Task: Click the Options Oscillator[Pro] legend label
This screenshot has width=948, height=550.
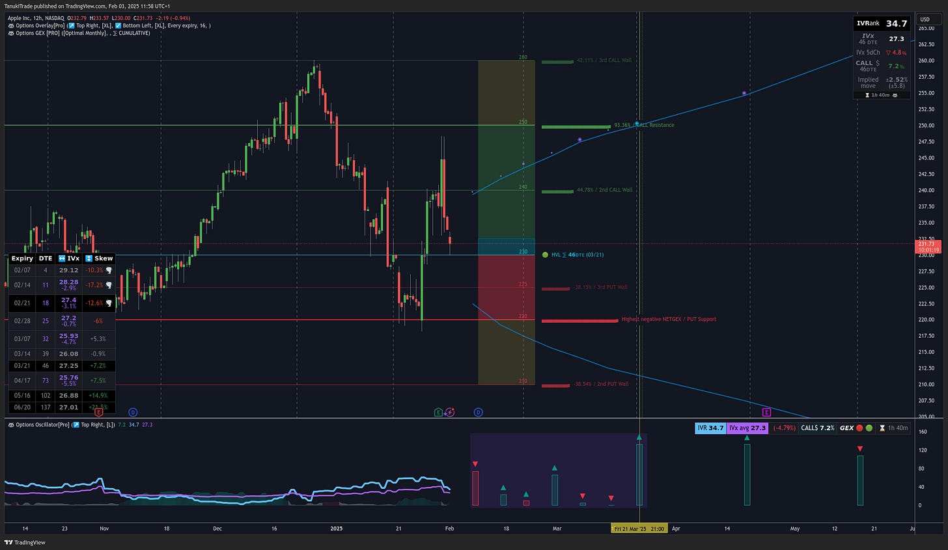Action: 61,424
